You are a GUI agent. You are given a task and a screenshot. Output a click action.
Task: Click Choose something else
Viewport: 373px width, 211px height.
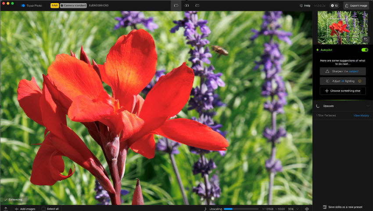343,91
